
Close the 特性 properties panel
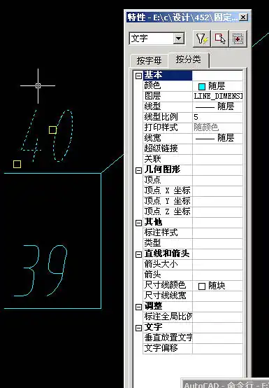[x=243, y=17]
